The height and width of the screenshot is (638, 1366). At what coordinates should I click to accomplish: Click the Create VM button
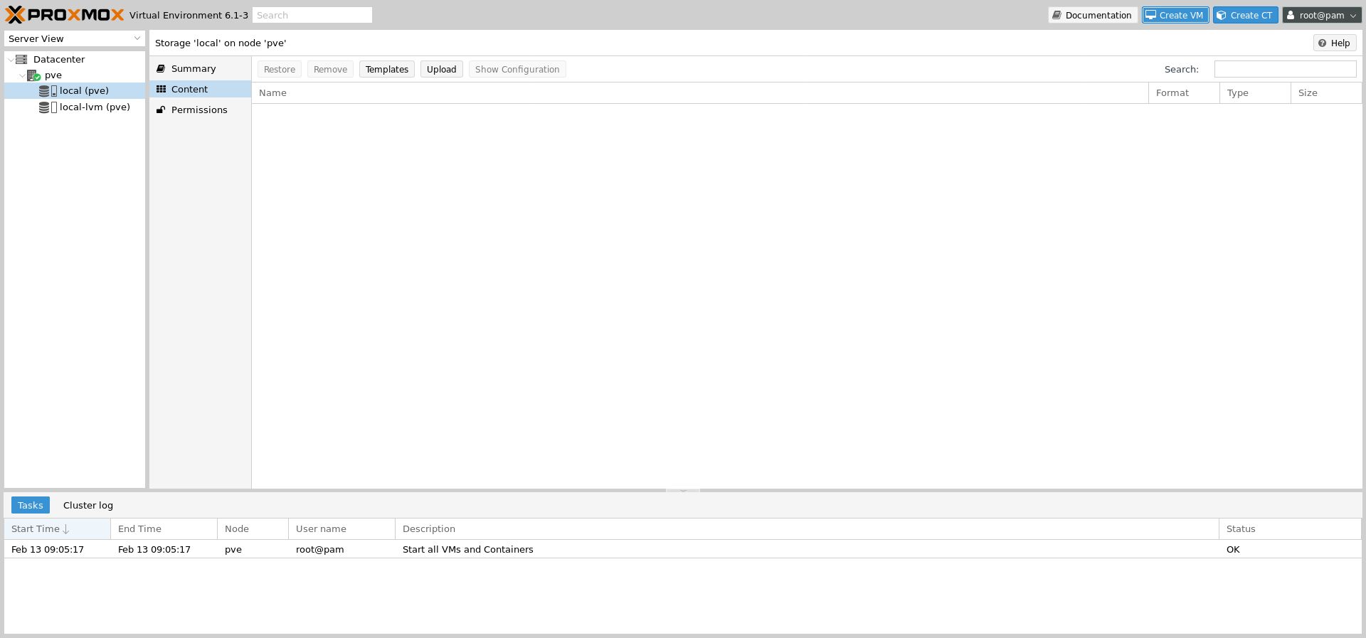pos(1175,16)
